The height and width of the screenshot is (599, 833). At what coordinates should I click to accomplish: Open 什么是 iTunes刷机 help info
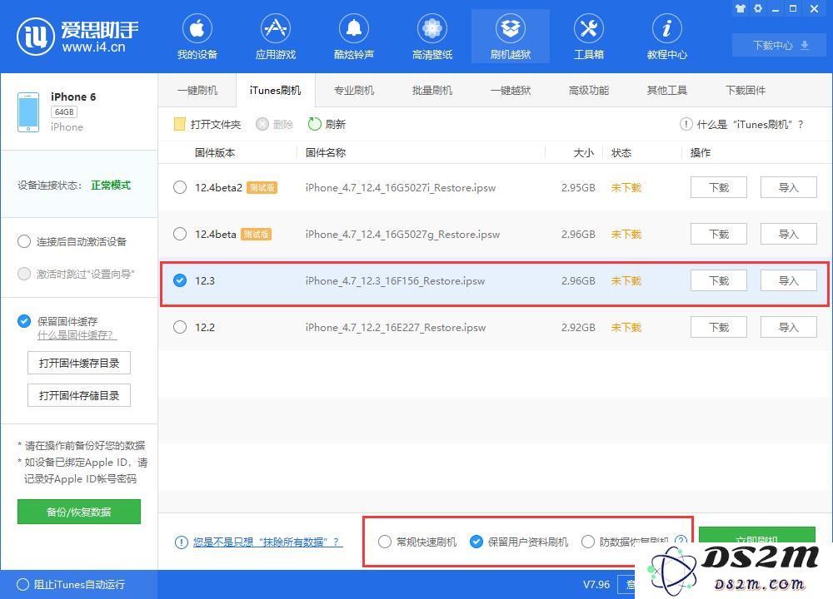(741, 124)
